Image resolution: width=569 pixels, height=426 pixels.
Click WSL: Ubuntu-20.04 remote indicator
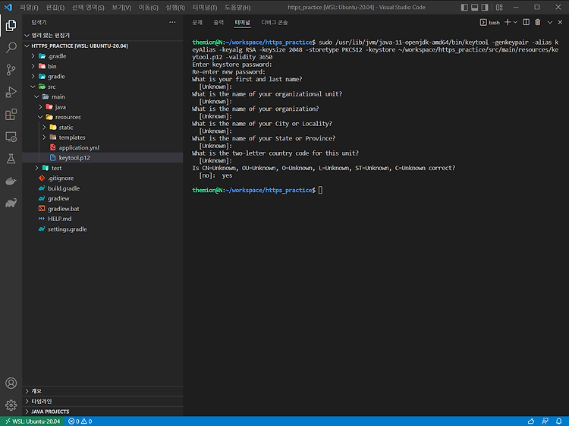[x=33, y=421]
